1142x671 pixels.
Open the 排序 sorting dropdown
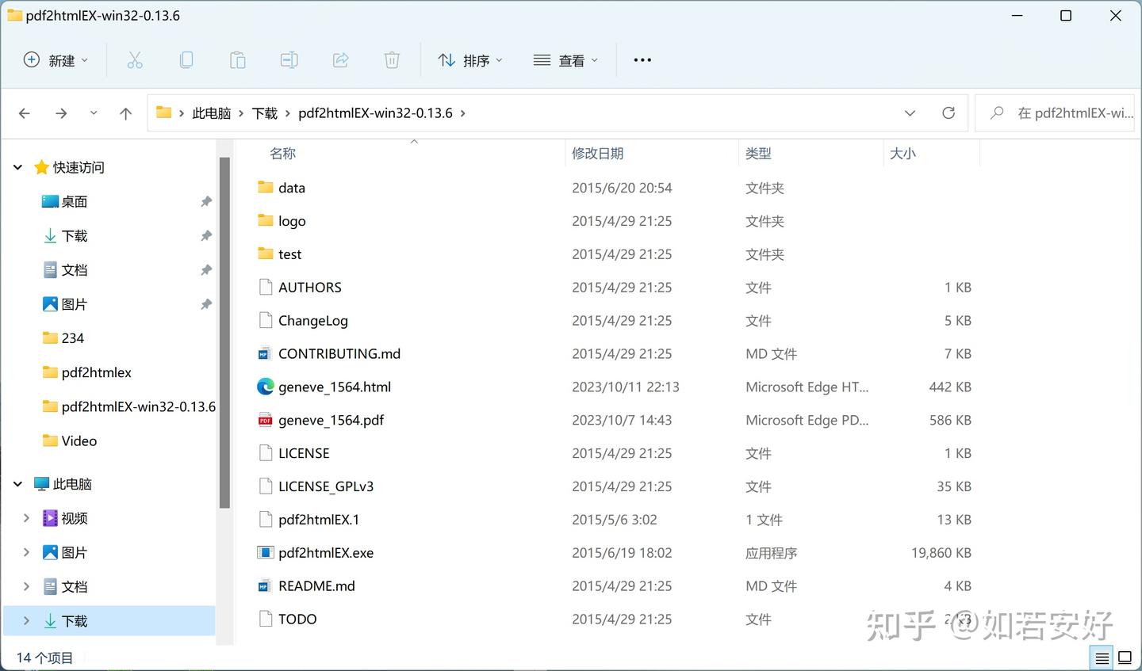click(x=470, y=59)
